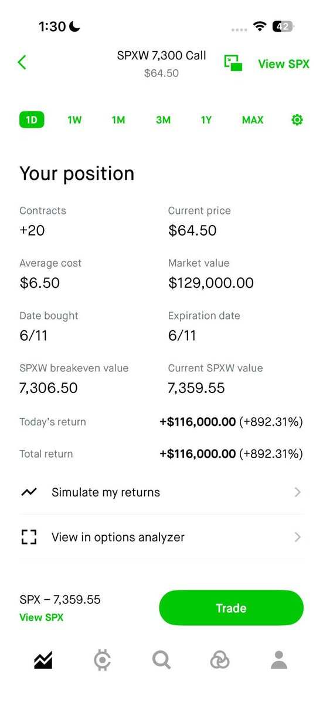323x705 pixels.
Task: Switch chart range to MAX
Action: tap(253, 120)
